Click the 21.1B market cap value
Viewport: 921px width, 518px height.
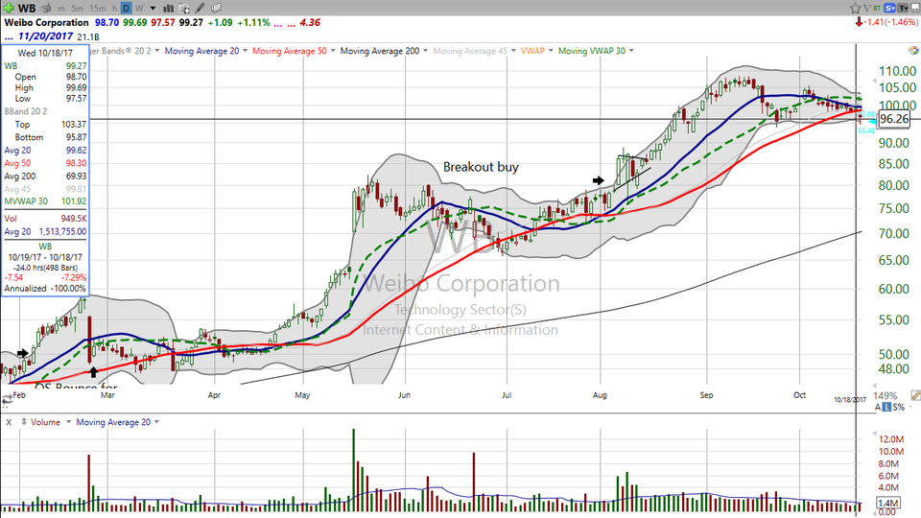[87, 36]
